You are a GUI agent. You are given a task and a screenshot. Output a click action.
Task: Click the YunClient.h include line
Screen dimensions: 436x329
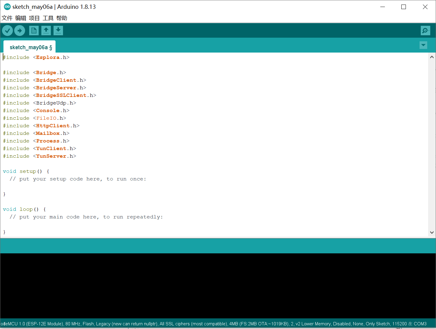tap(40, 149)
